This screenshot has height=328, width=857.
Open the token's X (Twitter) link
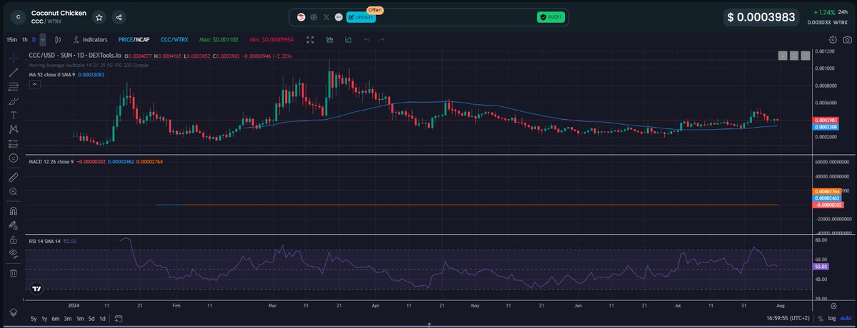click(x=326, y=16)
